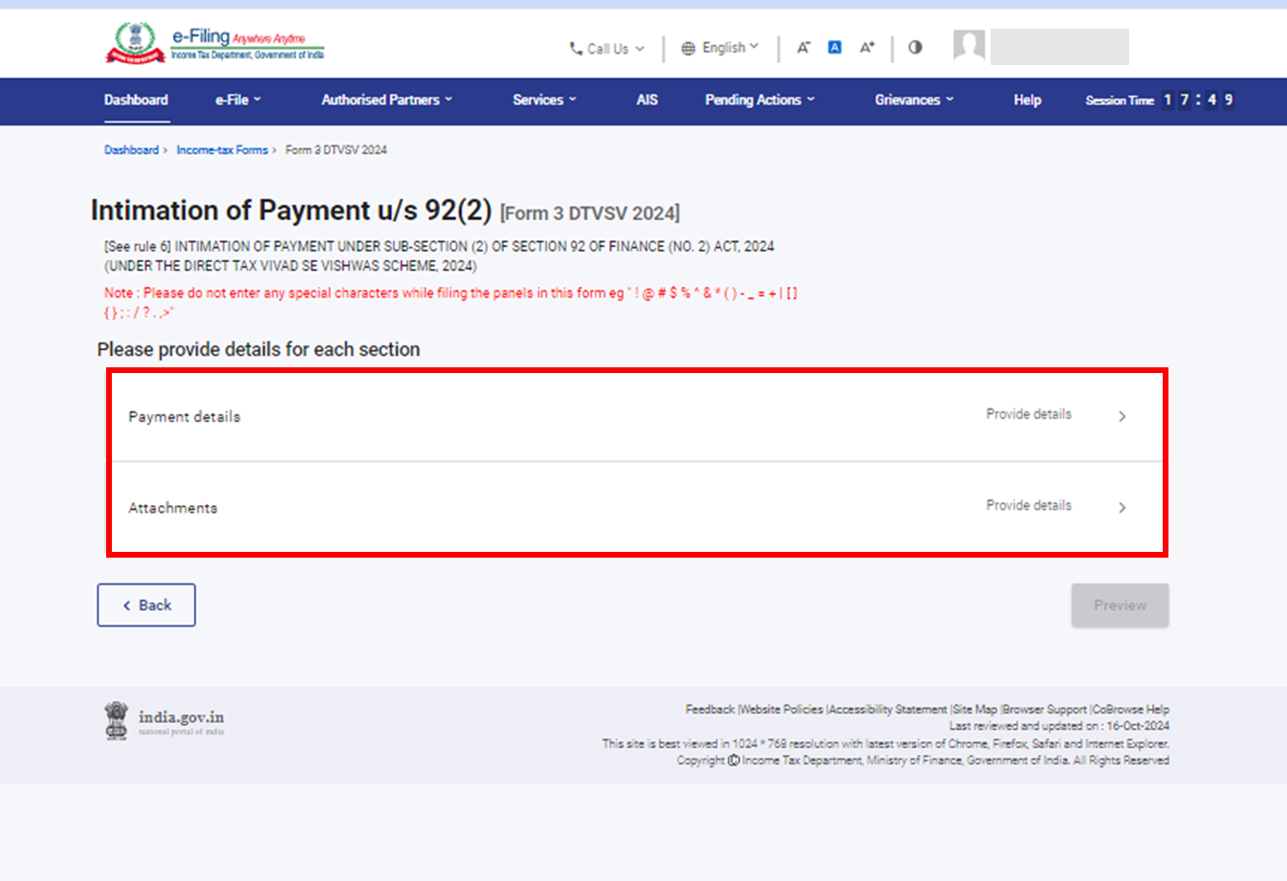Expand the Payment details section arrow
The width and height of the screenshot is (1287, 881).
[x=1123, y=416]
